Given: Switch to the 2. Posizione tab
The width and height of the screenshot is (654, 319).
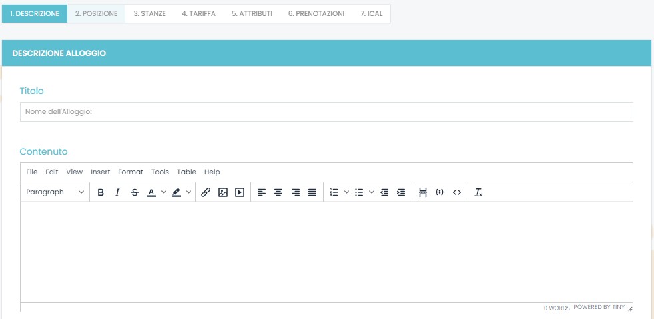Looking at the screenshot, I should [96, 13].
